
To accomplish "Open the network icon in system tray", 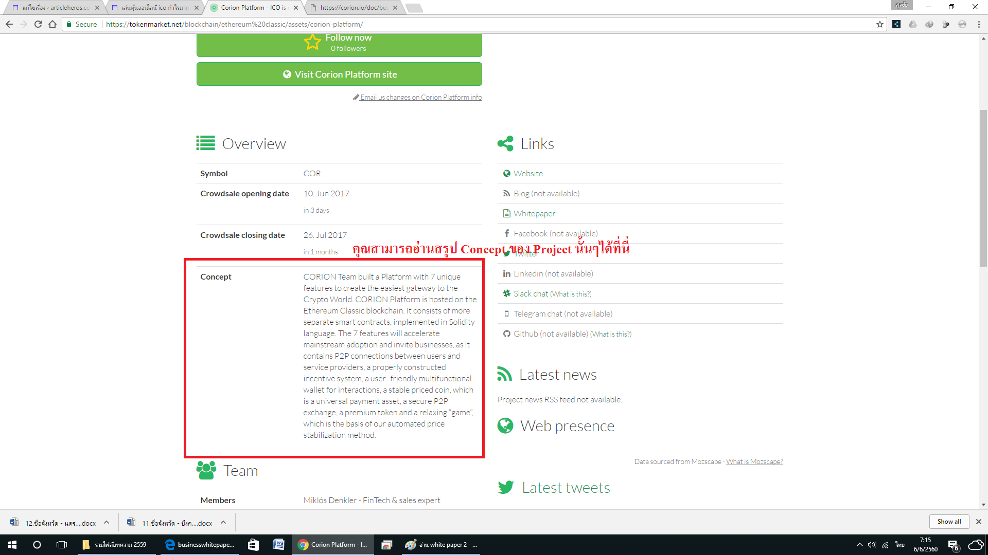I will click(x=885, y=545).
